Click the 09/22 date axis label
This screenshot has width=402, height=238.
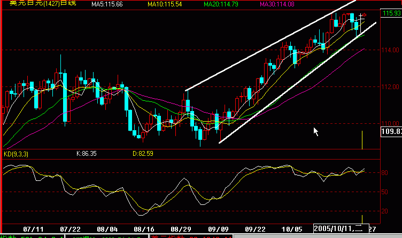coord(255,229)
